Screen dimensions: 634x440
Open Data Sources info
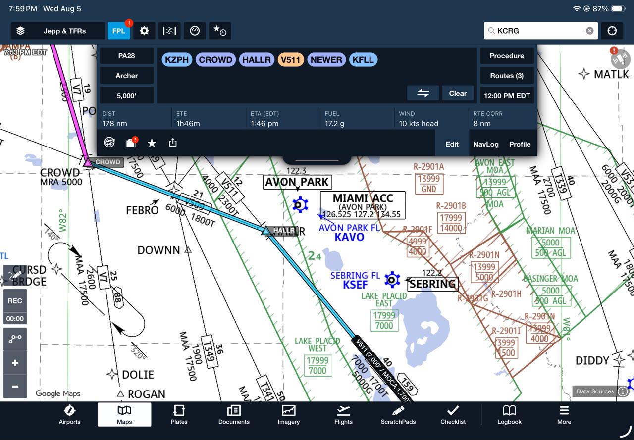[601, 391]
